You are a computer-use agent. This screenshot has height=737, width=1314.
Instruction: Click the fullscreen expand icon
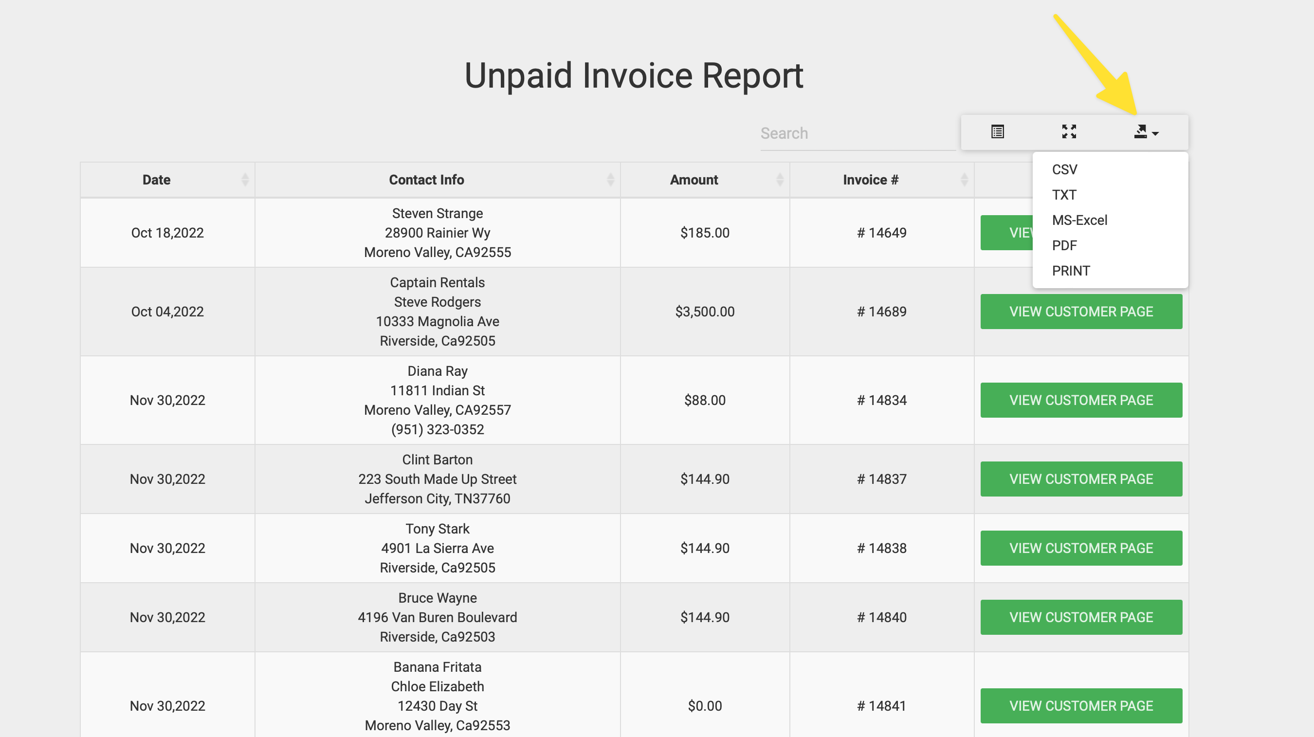point(1069,132)
